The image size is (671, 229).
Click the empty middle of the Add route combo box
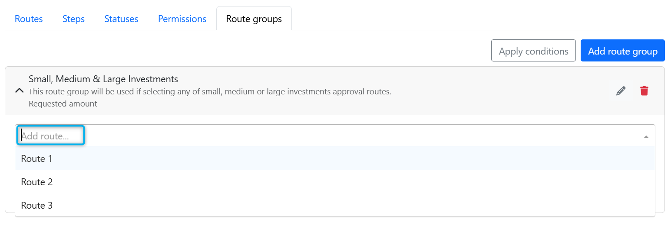point(360,135)
